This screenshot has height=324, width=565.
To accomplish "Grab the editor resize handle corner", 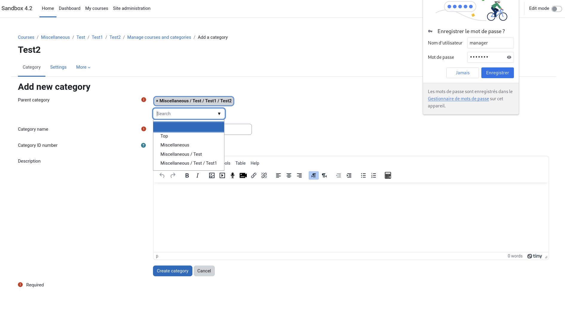I will (x=546, y=257).
